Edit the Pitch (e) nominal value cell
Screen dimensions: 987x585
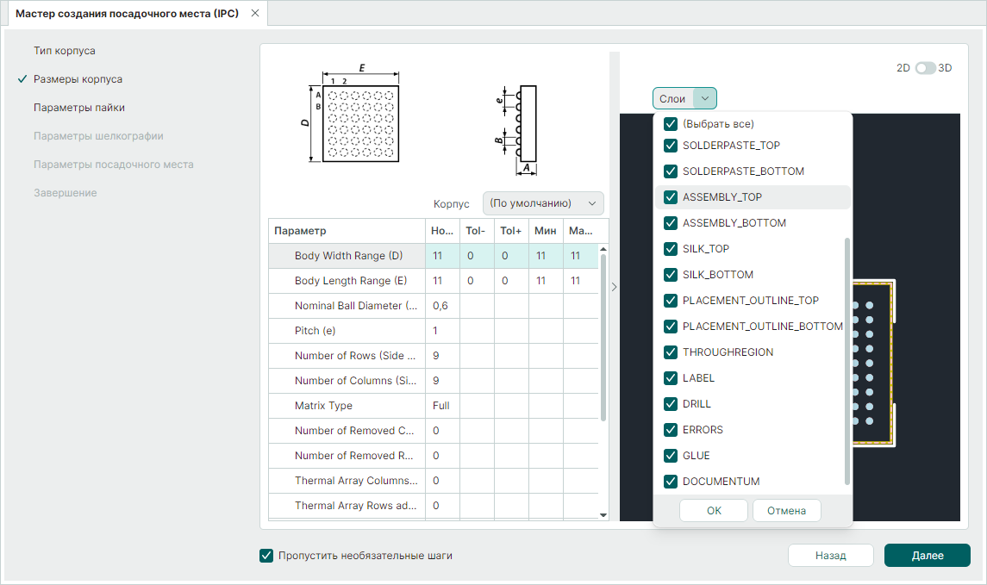pyautogui.click(x=442, y=331)
